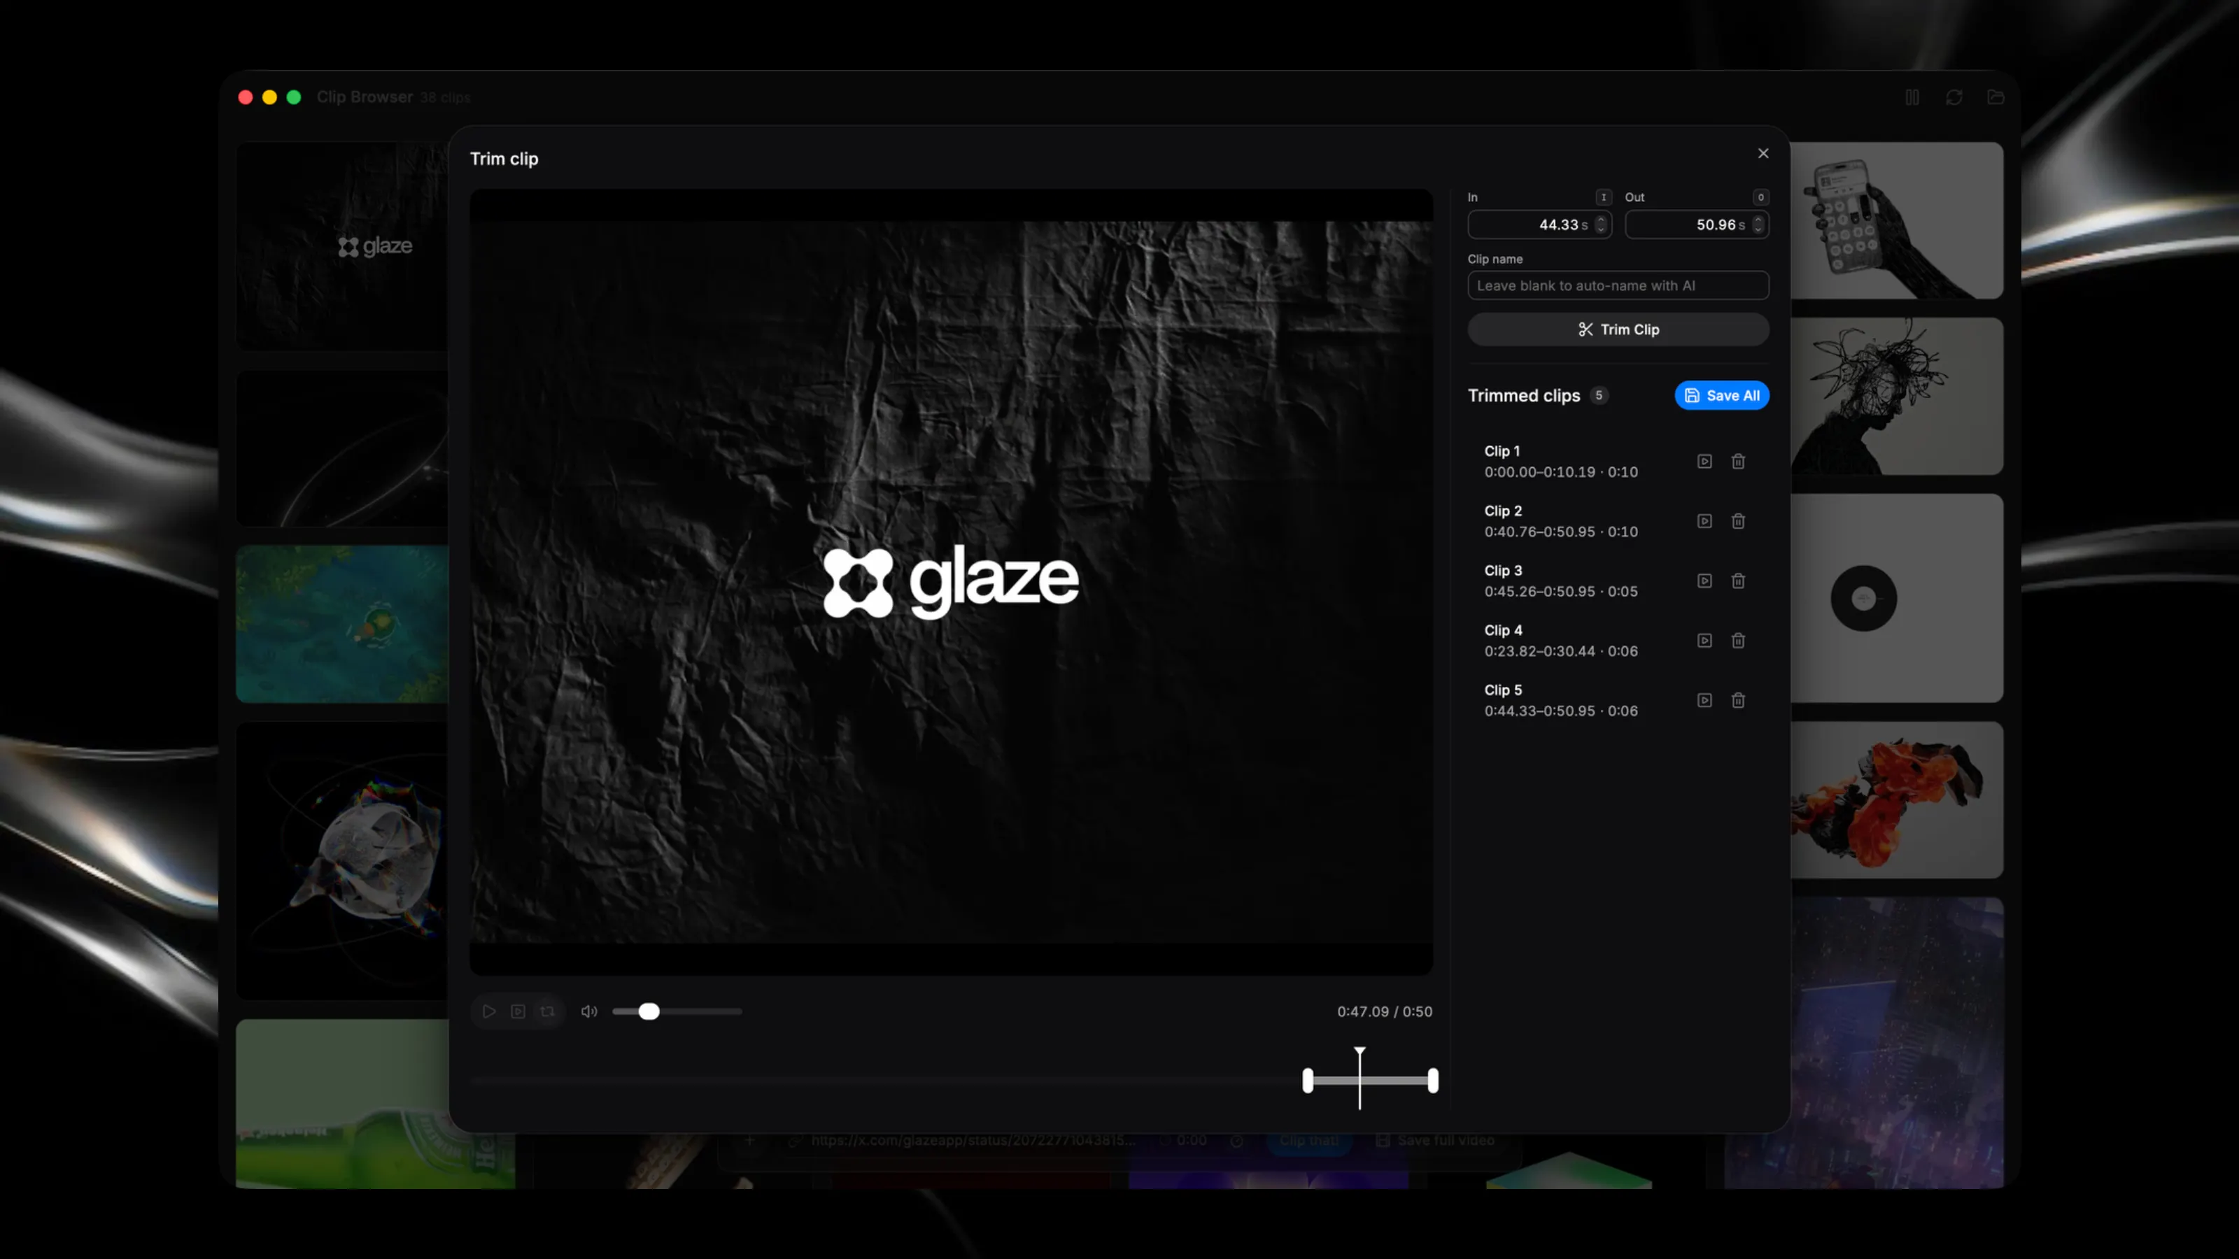Refresh clips in the Clip Browser toolbar
This screenshot has height=1259, width=2239.
pos(1954,97)
